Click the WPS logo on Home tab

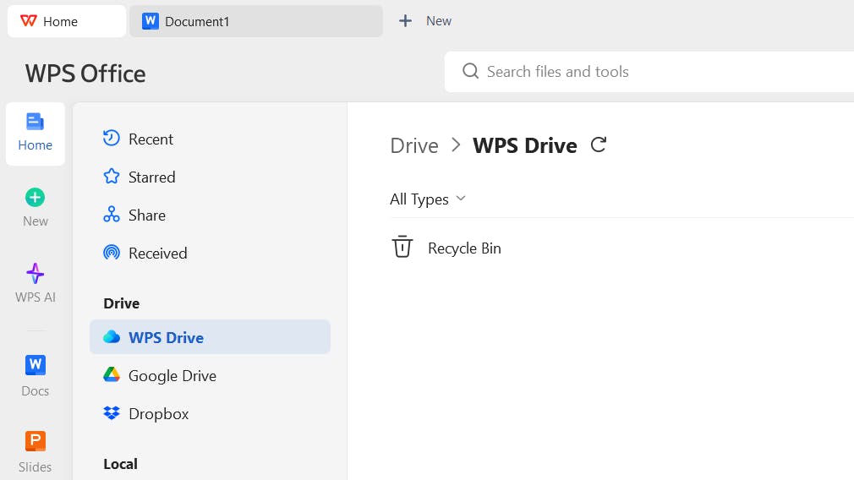28,20
